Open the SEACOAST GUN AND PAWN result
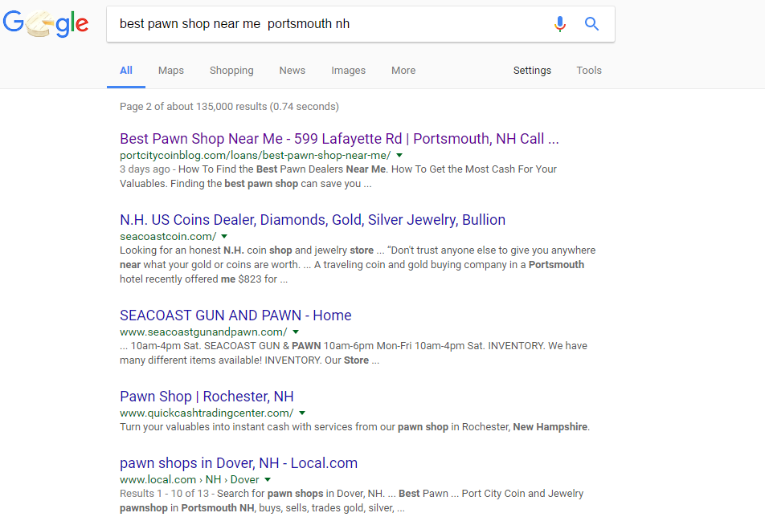Image resolution: width=765 pixels, height=517 pixels. pos(235,315)
